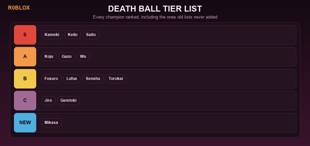Image resolution: width=310 pixels, height=146 pixels.
Task: Click the red S tier label
Action: point(25,35)
